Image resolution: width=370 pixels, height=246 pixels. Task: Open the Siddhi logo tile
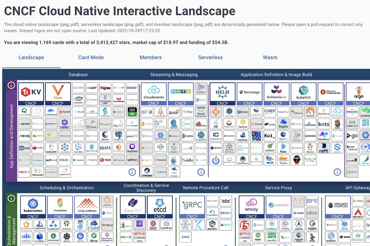click(188, 160)
